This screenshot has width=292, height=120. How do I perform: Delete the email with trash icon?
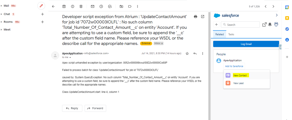click(81, 6)
